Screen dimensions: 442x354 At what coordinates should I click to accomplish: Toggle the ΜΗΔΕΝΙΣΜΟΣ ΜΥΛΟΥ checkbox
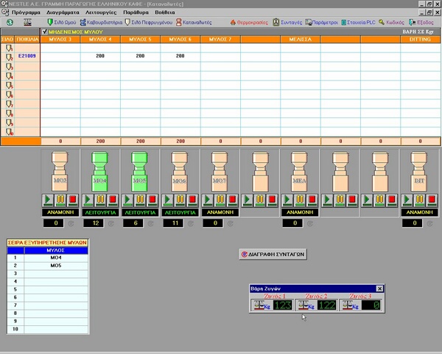click(45, 32)
